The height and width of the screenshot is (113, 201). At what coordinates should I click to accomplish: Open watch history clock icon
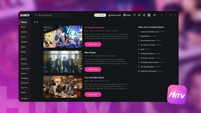(139, 15)
